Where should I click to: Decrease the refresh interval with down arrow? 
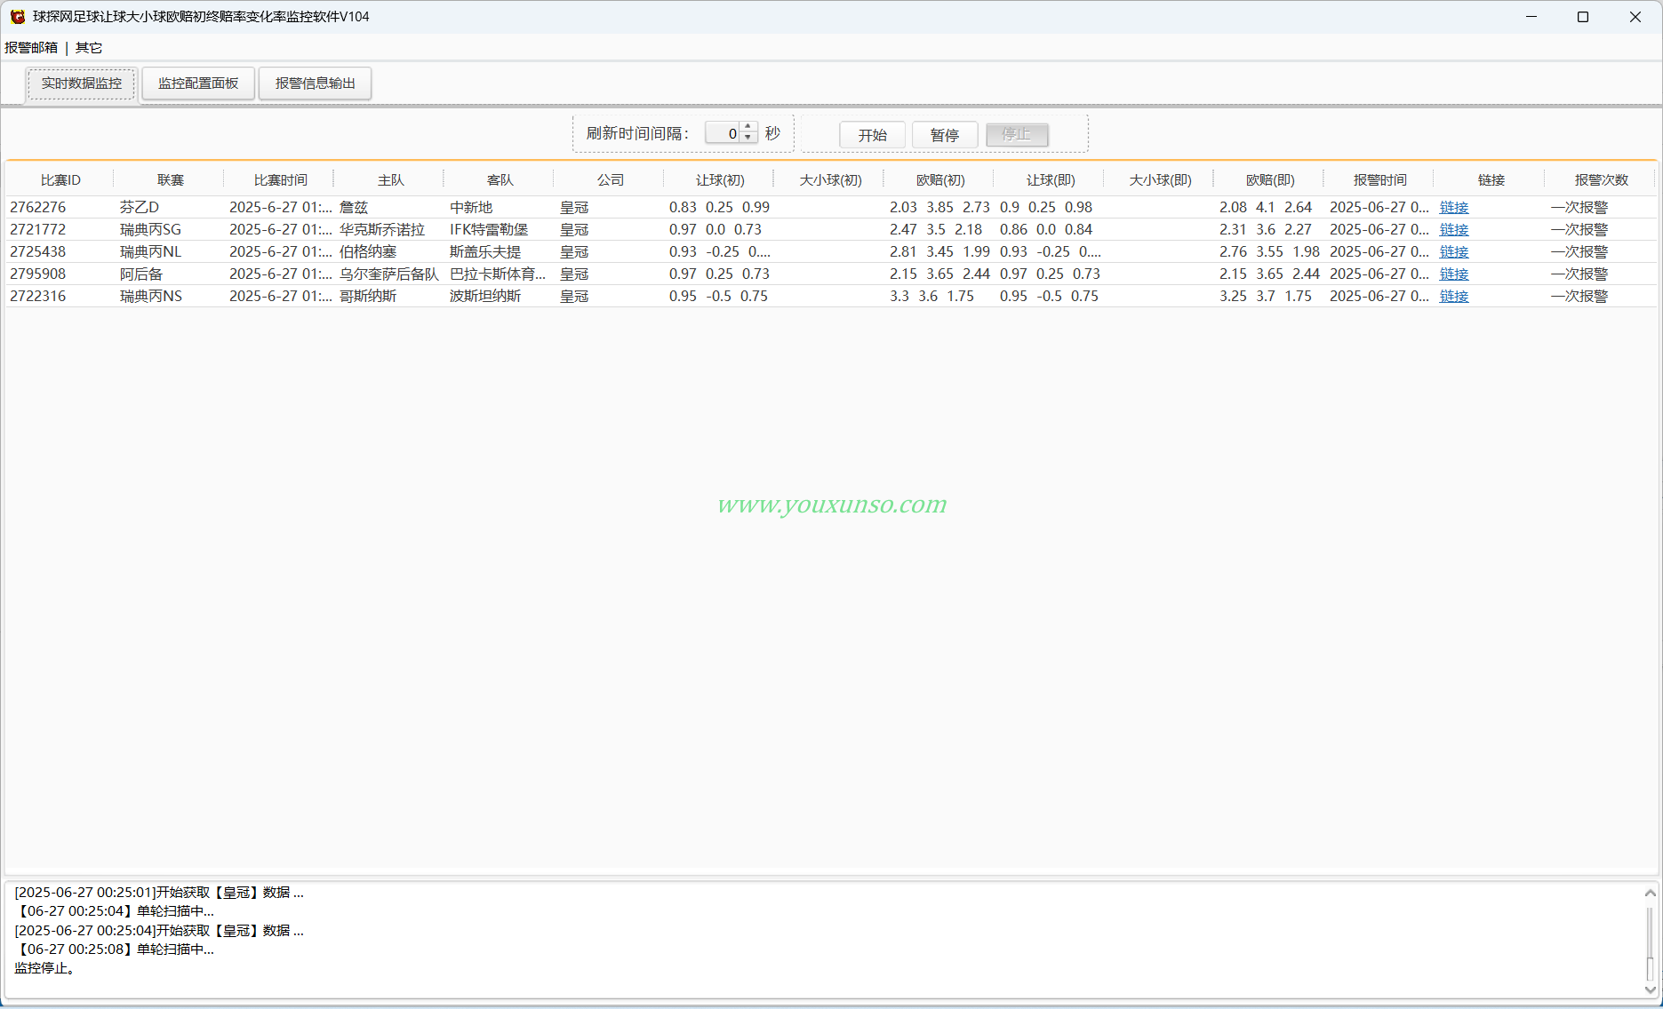[x=748, y=139]
